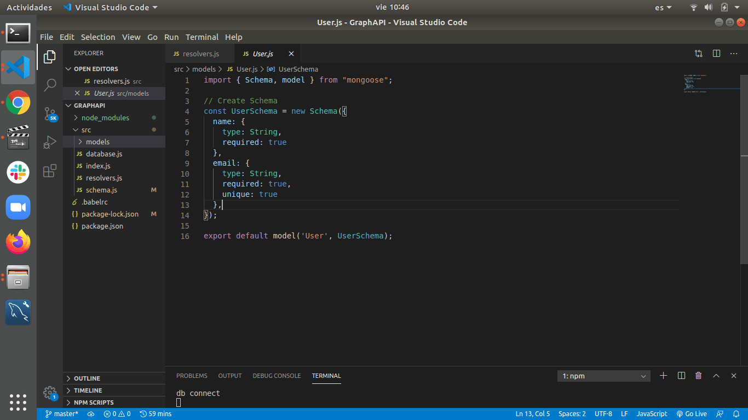The image size is (748, 420).
Task: Open the terminal selector dropdown 1: npm
Action: tap(604, 376)
